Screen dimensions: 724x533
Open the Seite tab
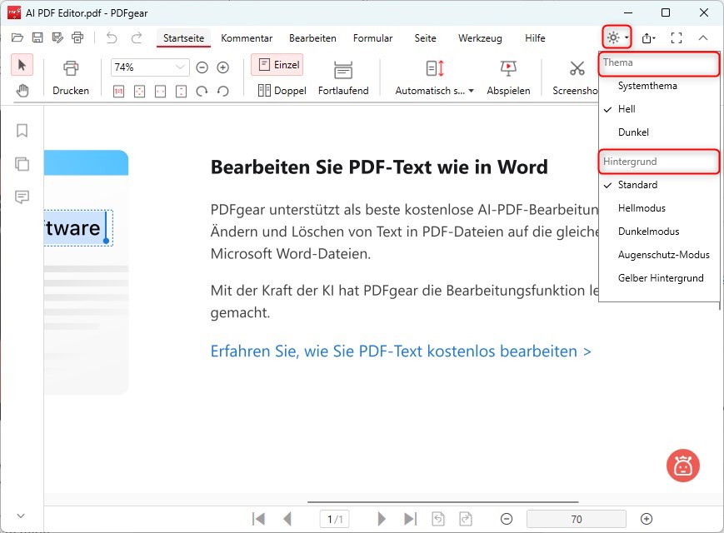point(425,38)
